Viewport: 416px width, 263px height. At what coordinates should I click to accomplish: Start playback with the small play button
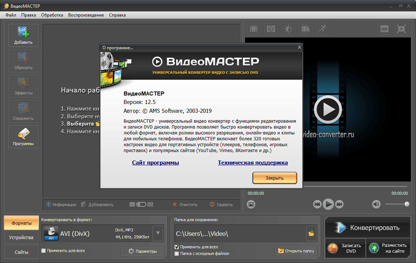tap(328, 204)
